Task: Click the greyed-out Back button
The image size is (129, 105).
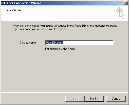Action: tap(75, 98)
